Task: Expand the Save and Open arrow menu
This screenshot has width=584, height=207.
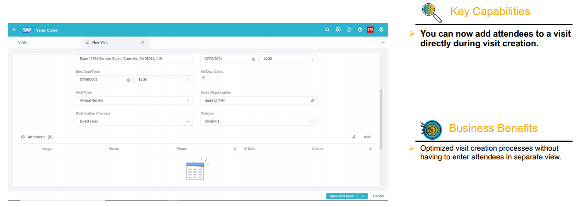Action: click(x=363, y=196)
